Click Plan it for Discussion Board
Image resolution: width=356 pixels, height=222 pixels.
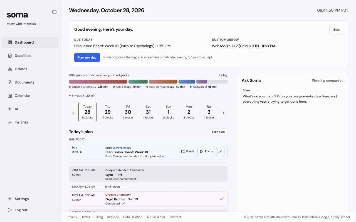(187, 152)
